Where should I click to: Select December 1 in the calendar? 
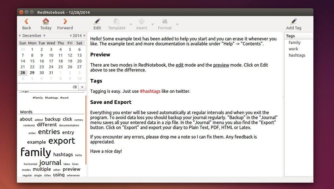pos(32,49)
